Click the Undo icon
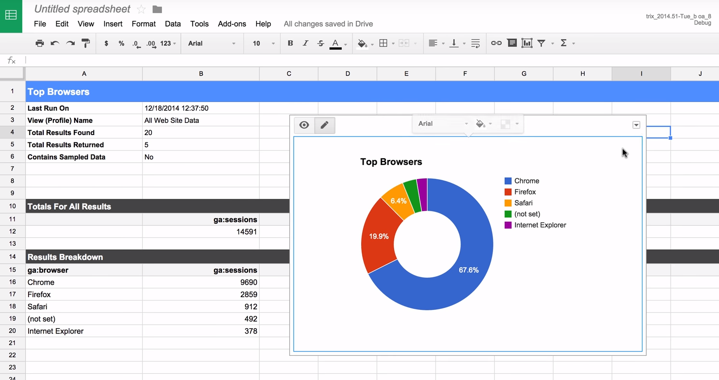This screenshot has height=380, width=719. coord(55,43)
